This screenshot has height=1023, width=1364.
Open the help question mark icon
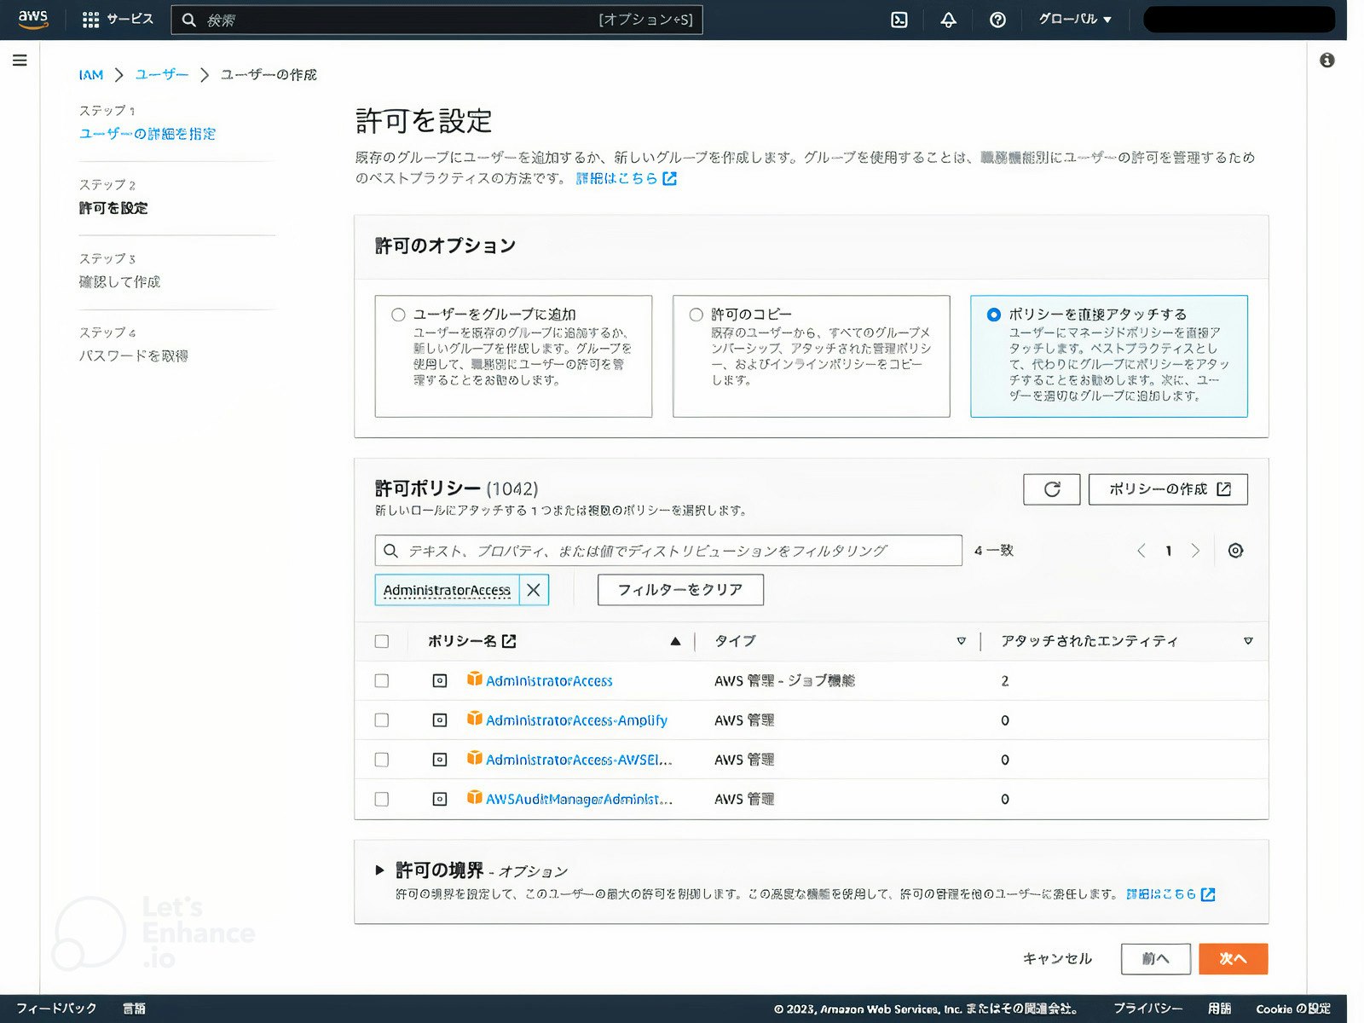coord(997,20)
